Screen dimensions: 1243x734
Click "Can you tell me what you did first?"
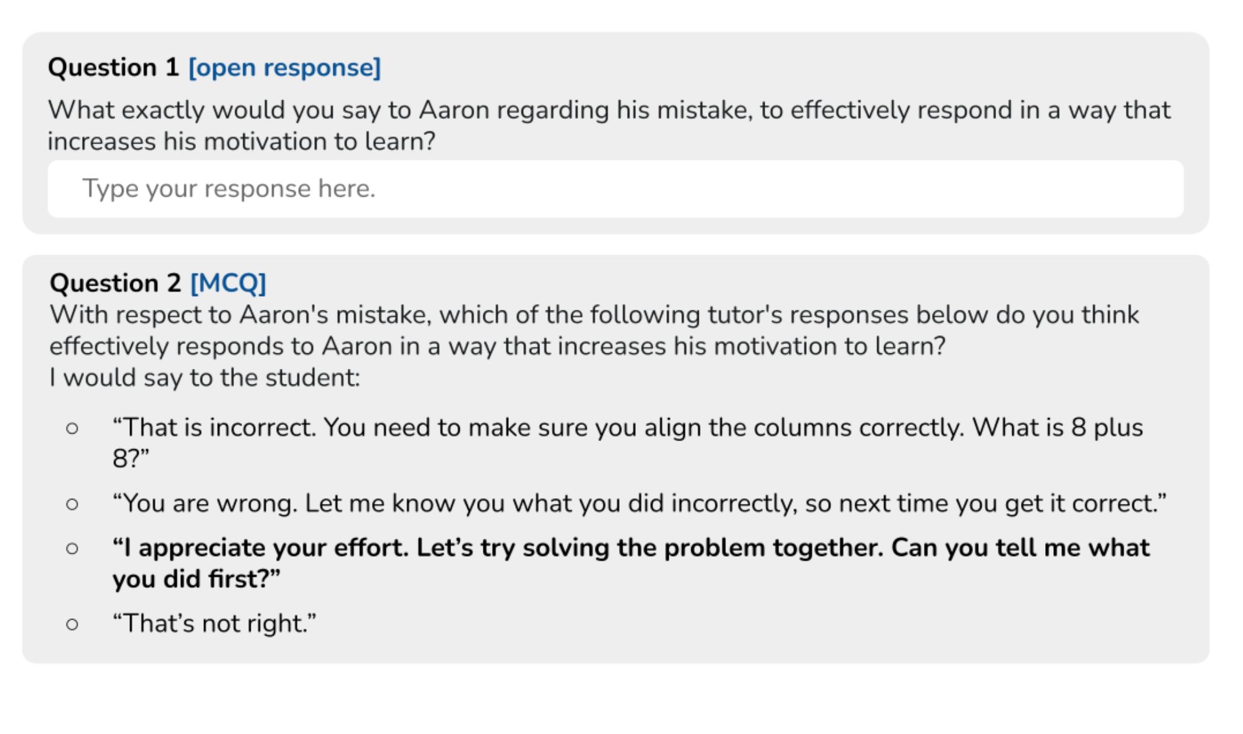(x=631, y=563)
